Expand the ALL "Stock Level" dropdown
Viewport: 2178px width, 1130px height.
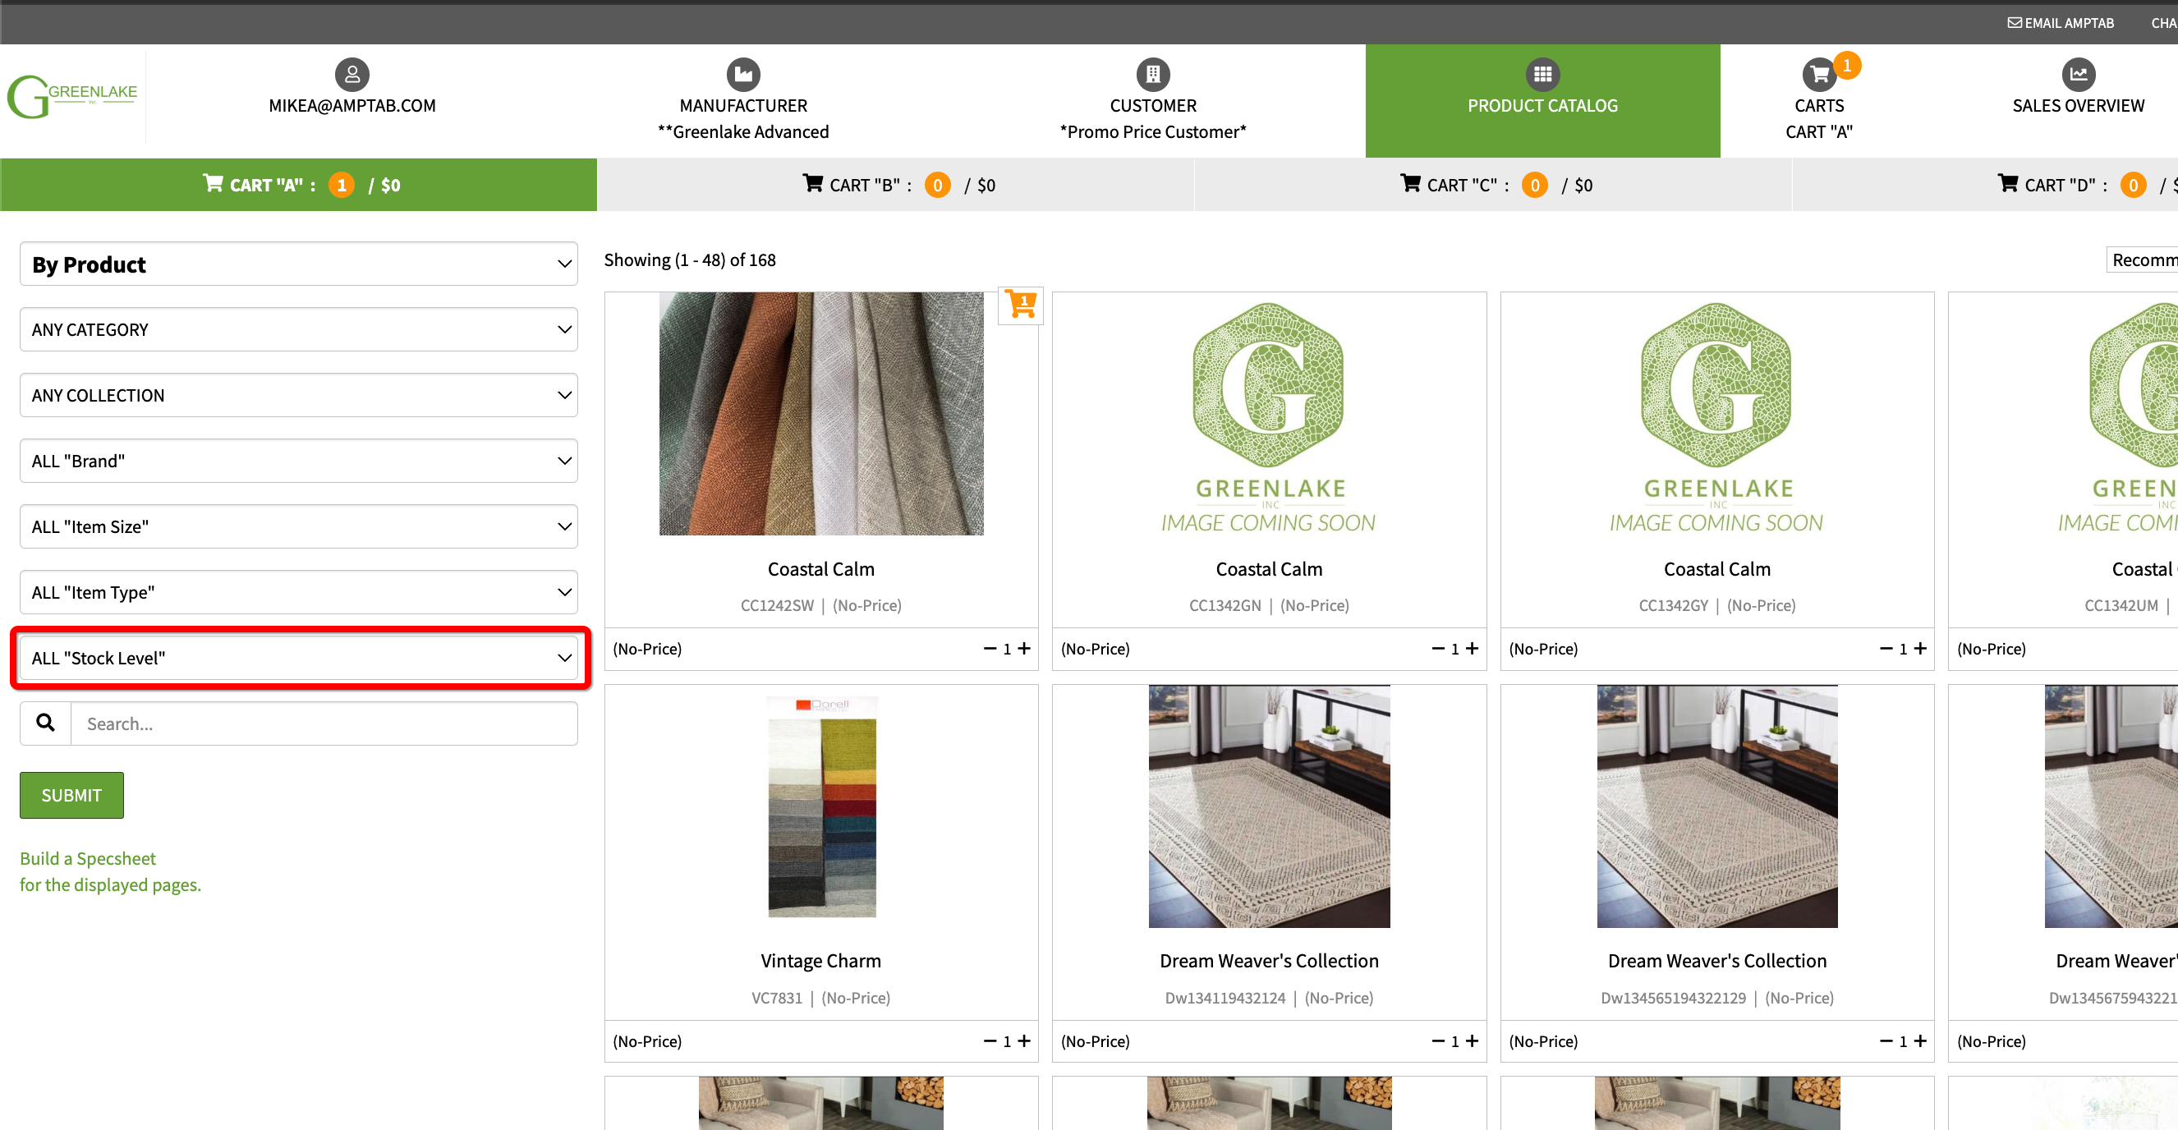[298, 658]
